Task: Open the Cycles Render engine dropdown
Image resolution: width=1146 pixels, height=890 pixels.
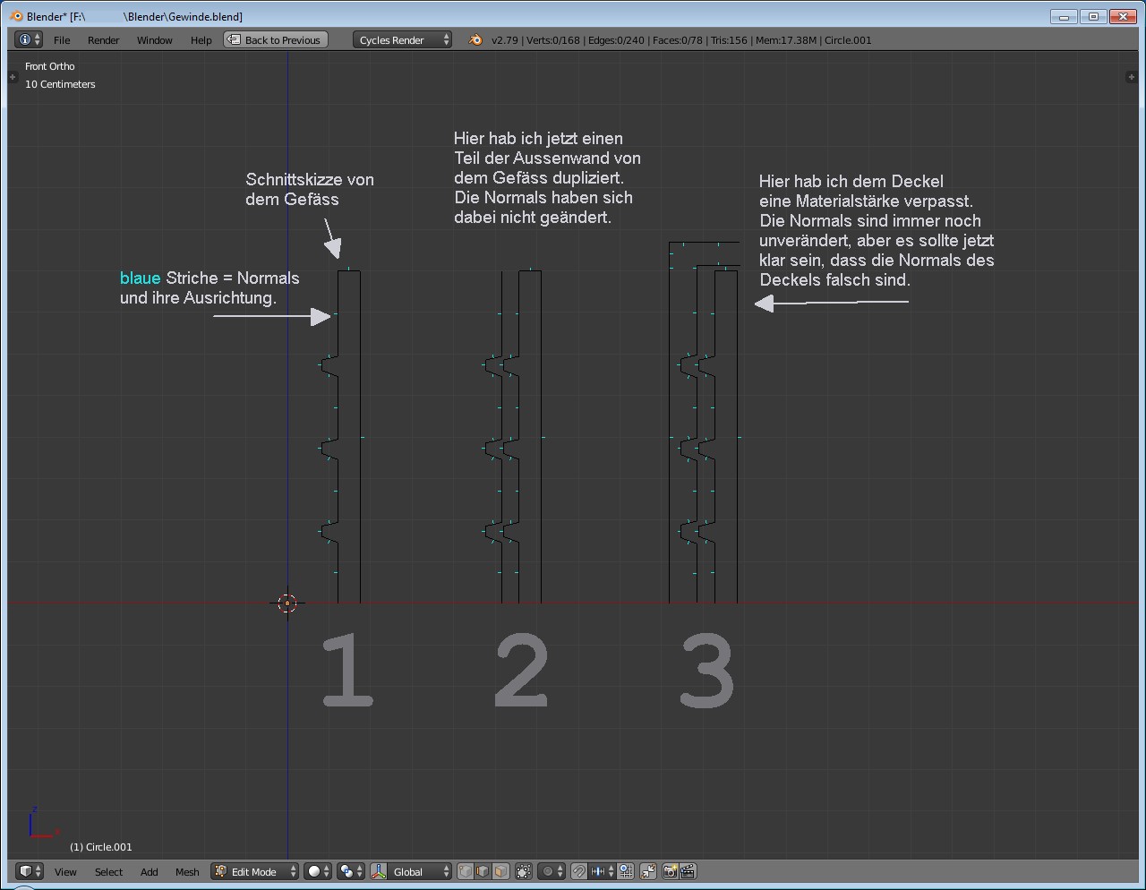Action: tap(402, 39)
